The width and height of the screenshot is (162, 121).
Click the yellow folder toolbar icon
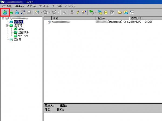(x=119, y=12)
